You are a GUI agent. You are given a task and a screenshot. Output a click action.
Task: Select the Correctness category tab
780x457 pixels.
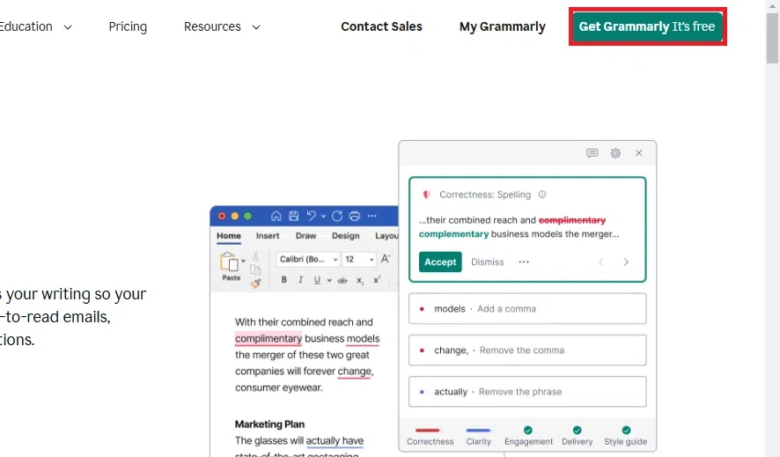[430, 436]
